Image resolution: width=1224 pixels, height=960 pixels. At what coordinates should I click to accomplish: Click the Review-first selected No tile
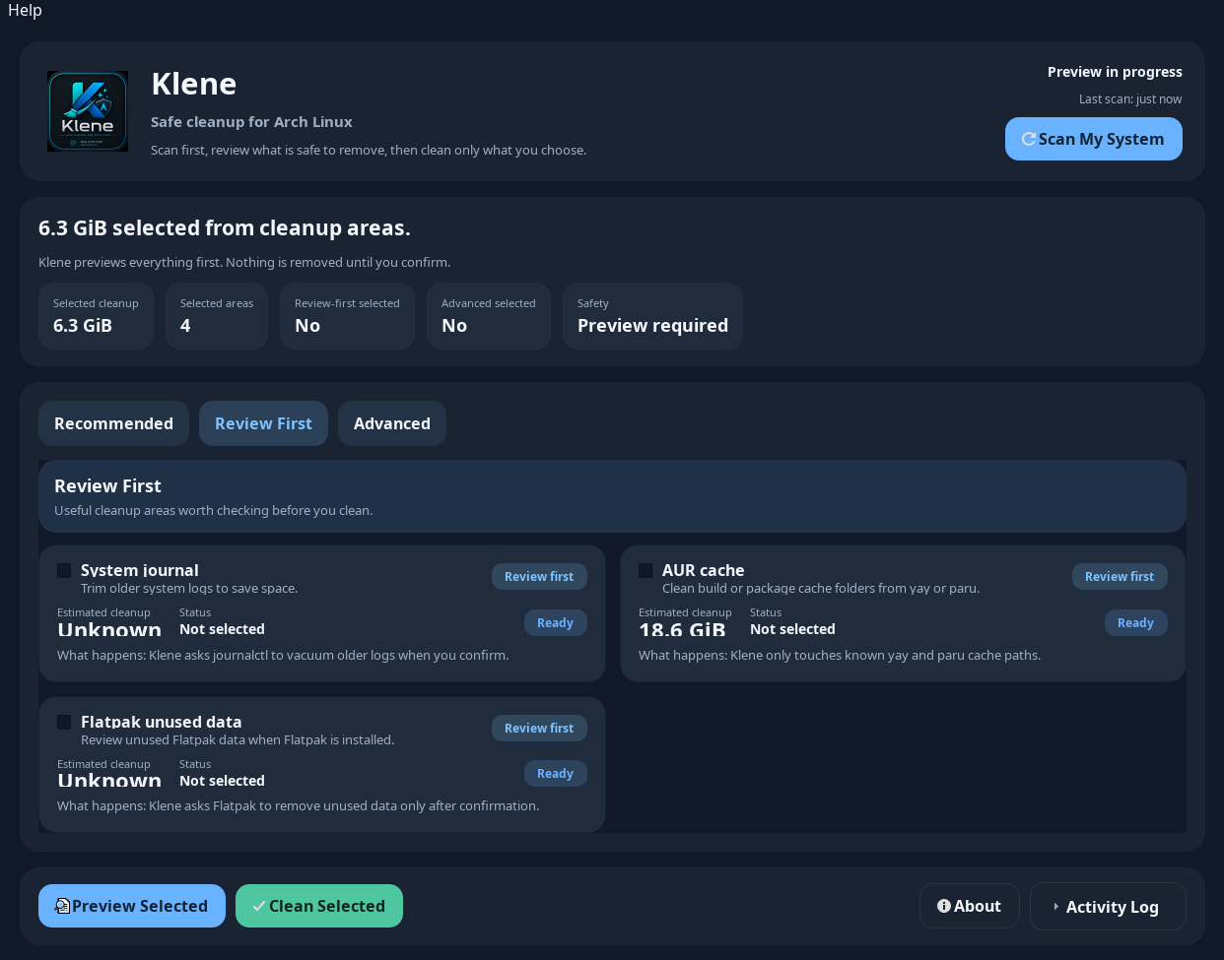tap(347, 316)
